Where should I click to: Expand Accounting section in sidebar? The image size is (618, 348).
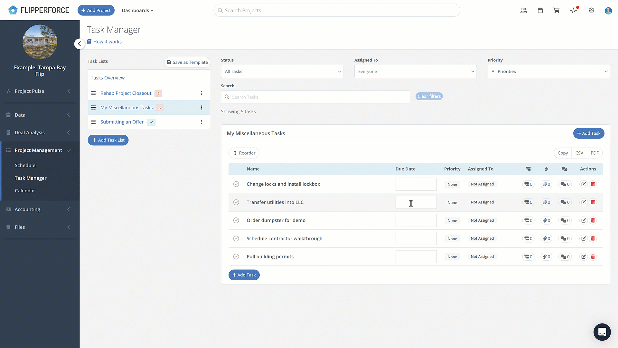pyautogui.click(x=40, y=209)
